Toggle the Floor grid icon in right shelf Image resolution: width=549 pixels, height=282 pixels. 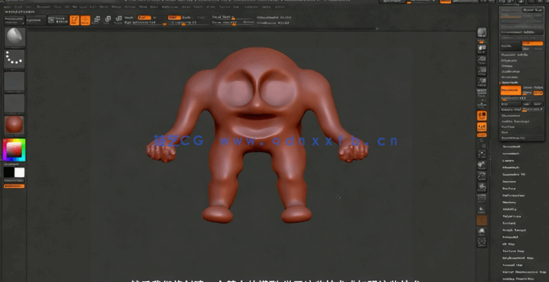[x=482, y=103]
